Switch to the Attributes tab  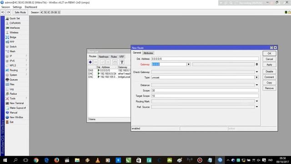click(148, 53)
